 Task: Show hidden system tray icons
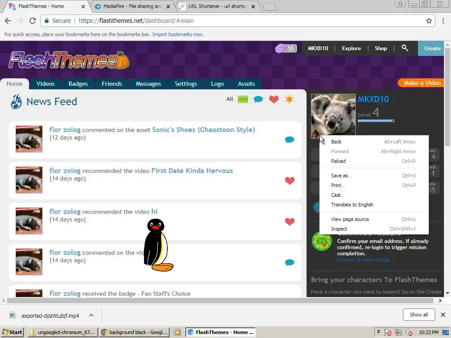[x=378, y=332]
